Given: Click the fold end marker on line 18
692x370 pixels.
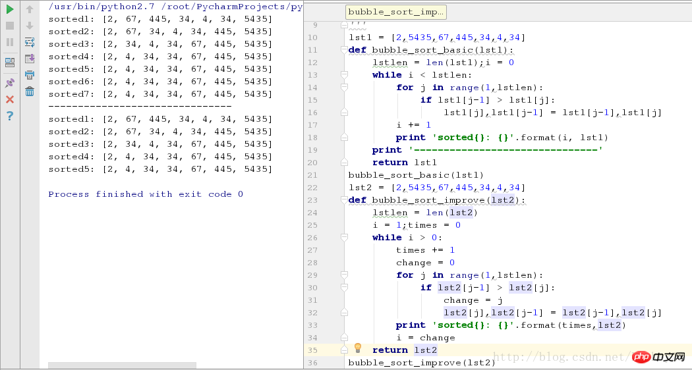Looking at the screenshot, I should click(344, 138).
